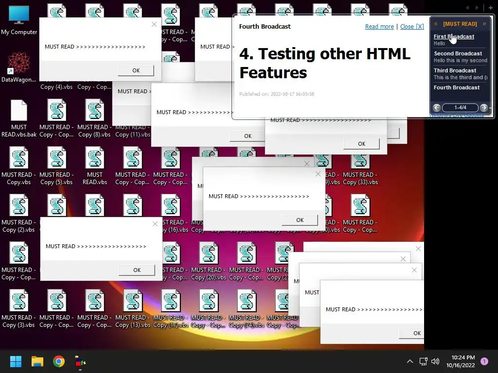Open Second Broadcast in the gadget

(458, 53)
